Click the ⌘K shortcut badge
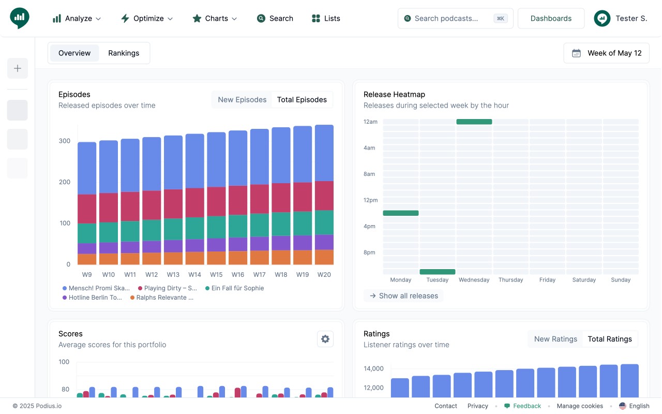 pos(500,18)
